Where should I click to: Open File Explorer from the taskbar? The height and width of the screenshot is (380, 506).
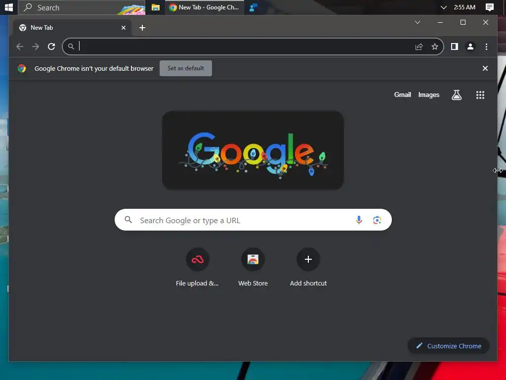pyautogui.click(x=156, y=7)
